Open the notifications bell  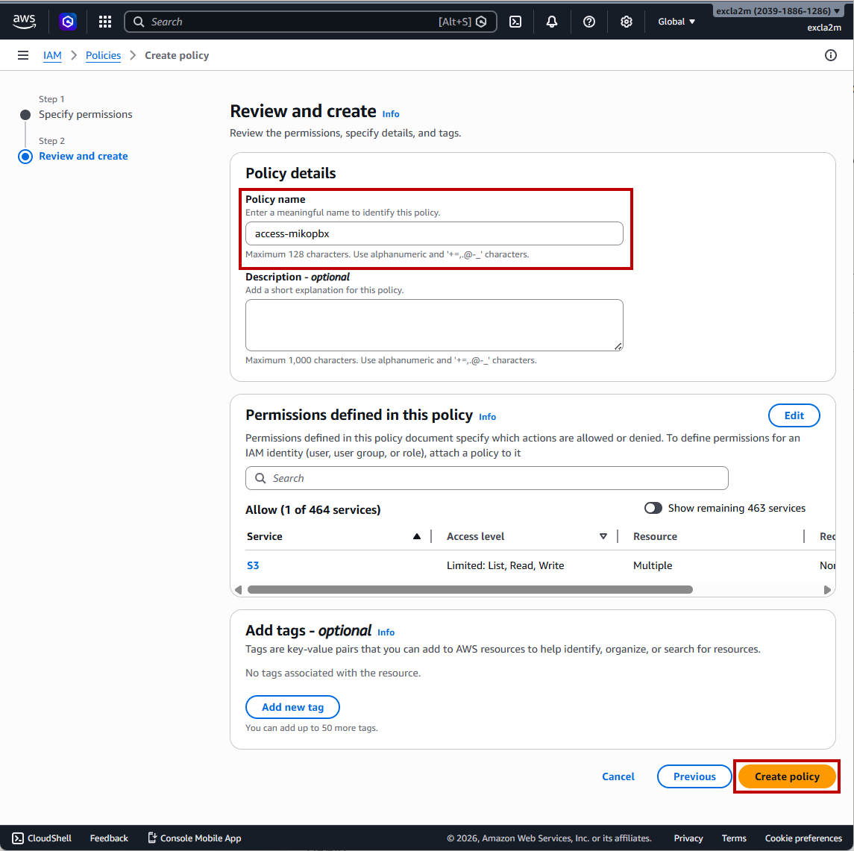tap(552, 22)
